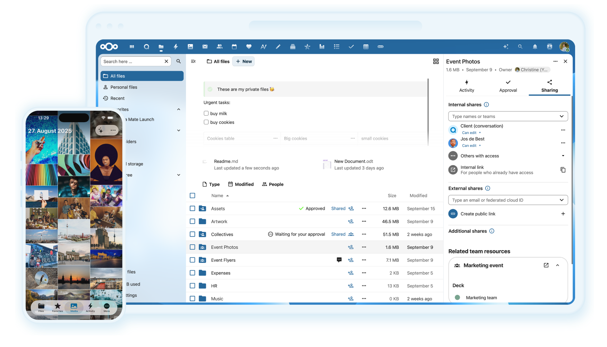
Task: Open the Nextcloud Mail app
Action: pos(205,46)
